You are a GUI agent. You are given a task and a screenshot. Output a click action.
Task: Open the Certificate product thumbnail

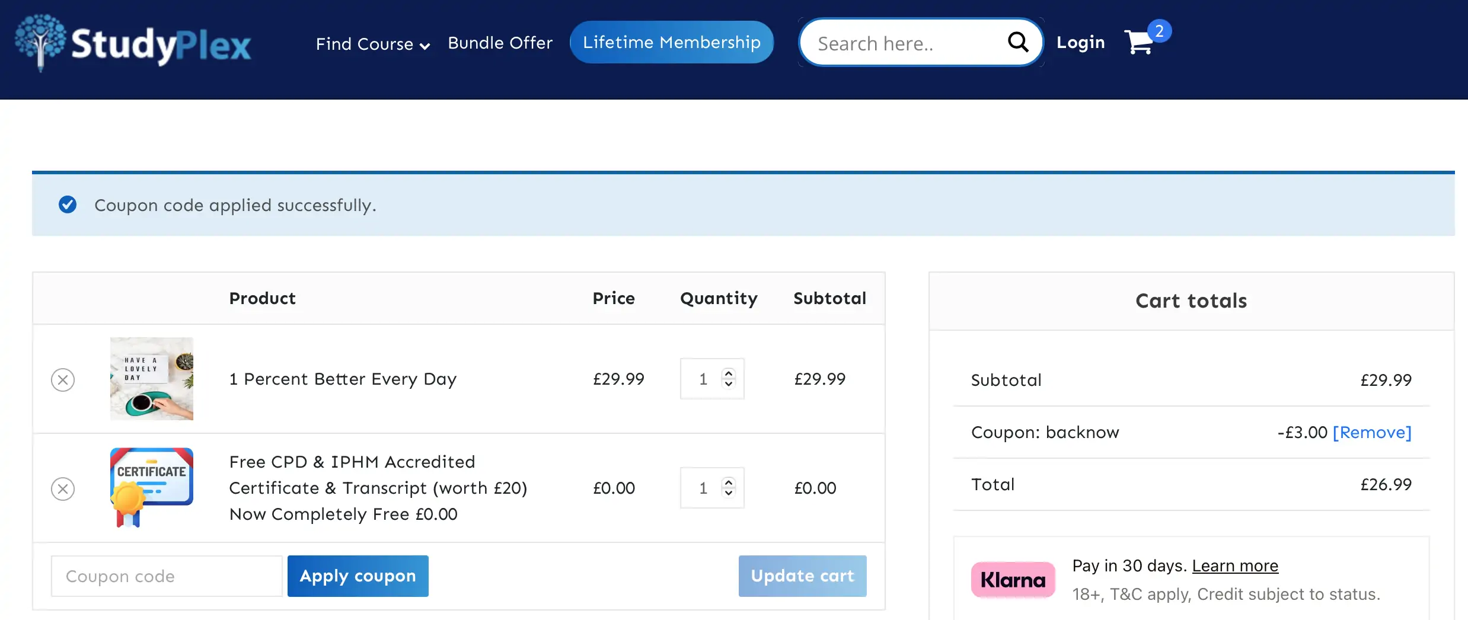152,487
